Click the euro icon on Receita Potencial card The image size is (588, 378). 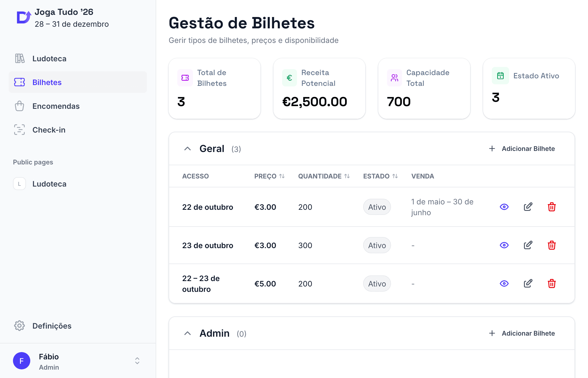[x=289, y=78]
